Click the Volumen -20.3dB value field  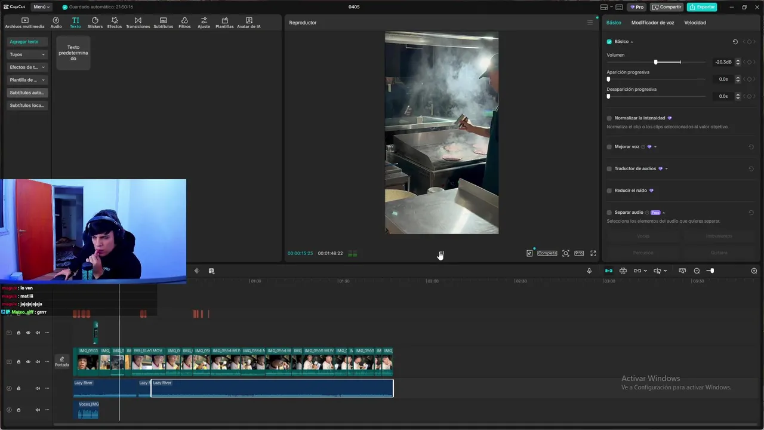click(723, 62)
